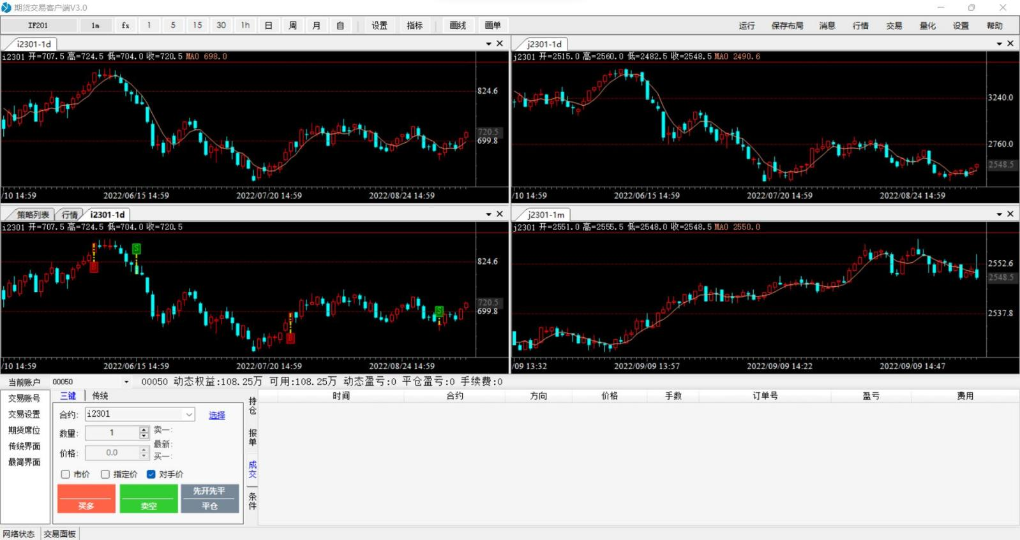Activate the 画线 draw-line tool
The image size is (1020, 540).
coord(458,26)
